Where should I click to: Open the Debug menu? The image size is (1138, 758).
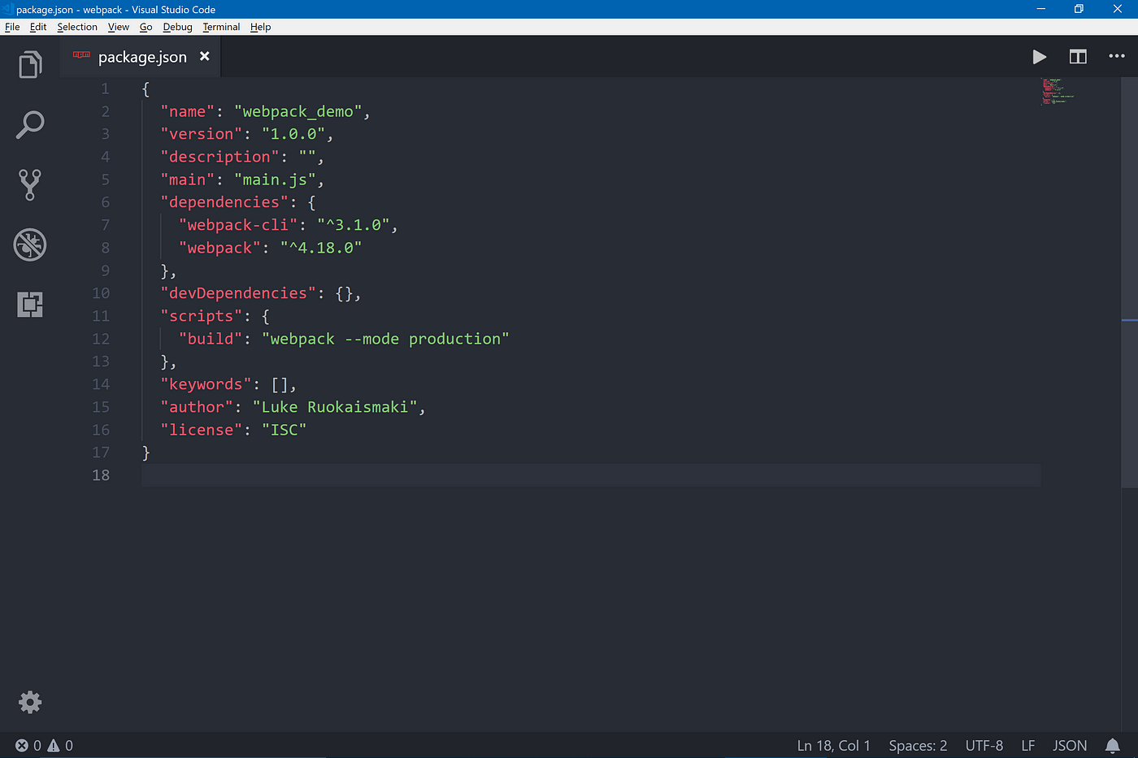(177, 27)
